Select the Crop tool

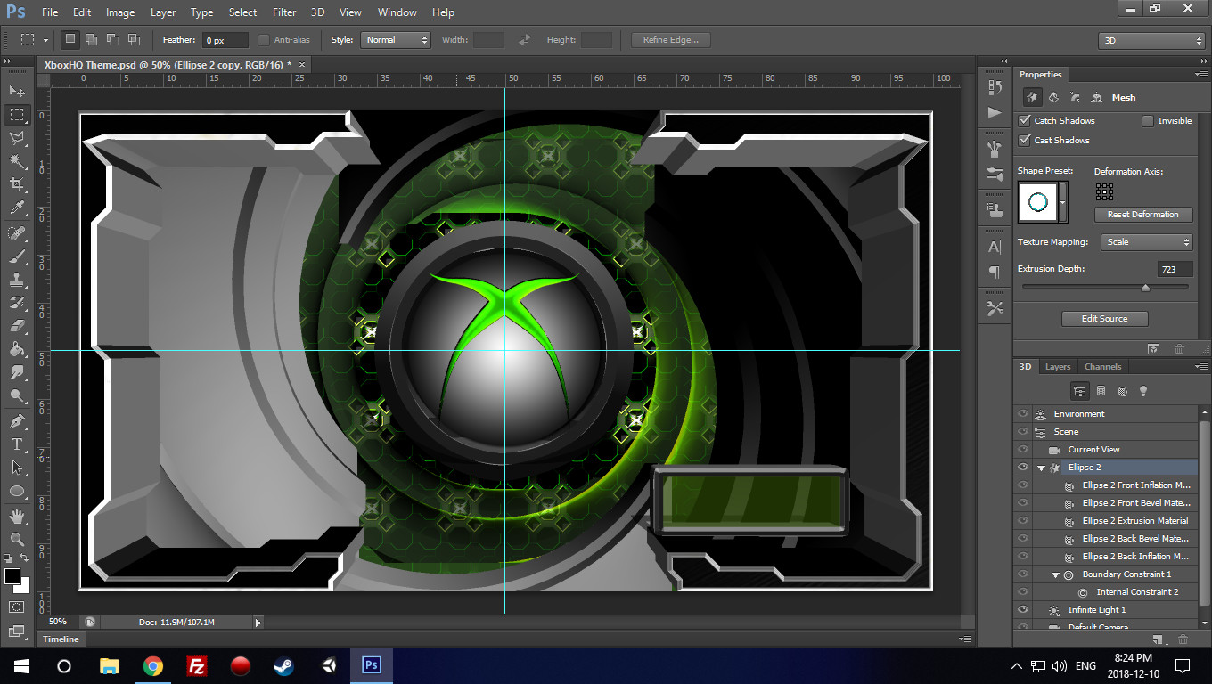click(x=17, y=184)
